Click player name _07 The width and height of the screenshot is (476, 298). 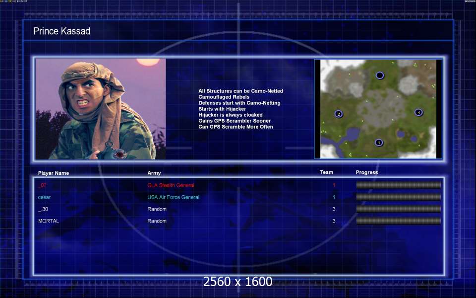[42, 185]
